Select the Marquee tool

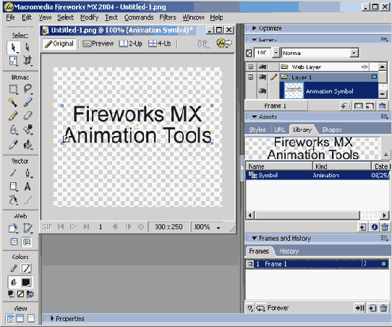(14, 89)
